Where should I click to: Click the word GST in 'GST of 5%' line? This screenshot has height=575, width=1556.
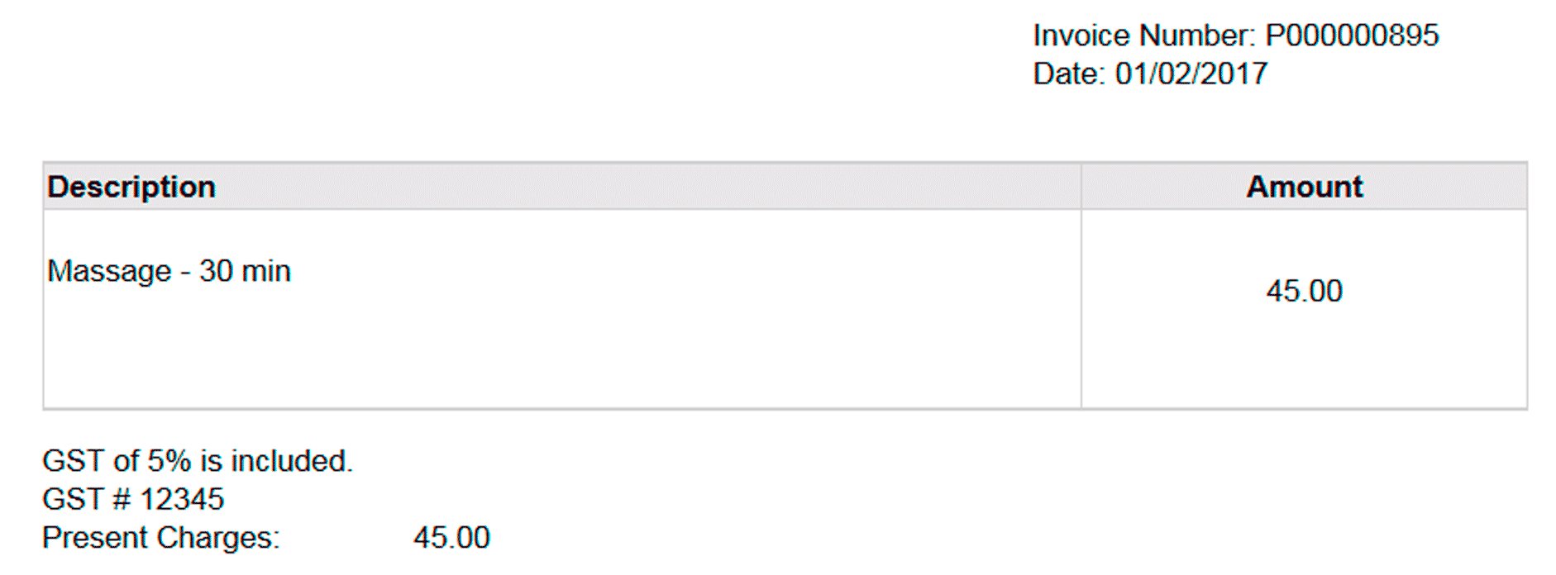(73, 461)
